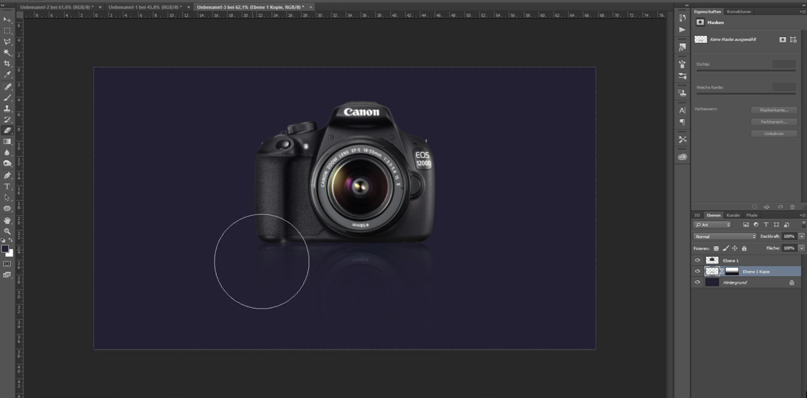Image resolution: width=807 pixels, height=398 pixels.
Task: Hide the Hintergrund layer
Action: (x=697, y=282)
